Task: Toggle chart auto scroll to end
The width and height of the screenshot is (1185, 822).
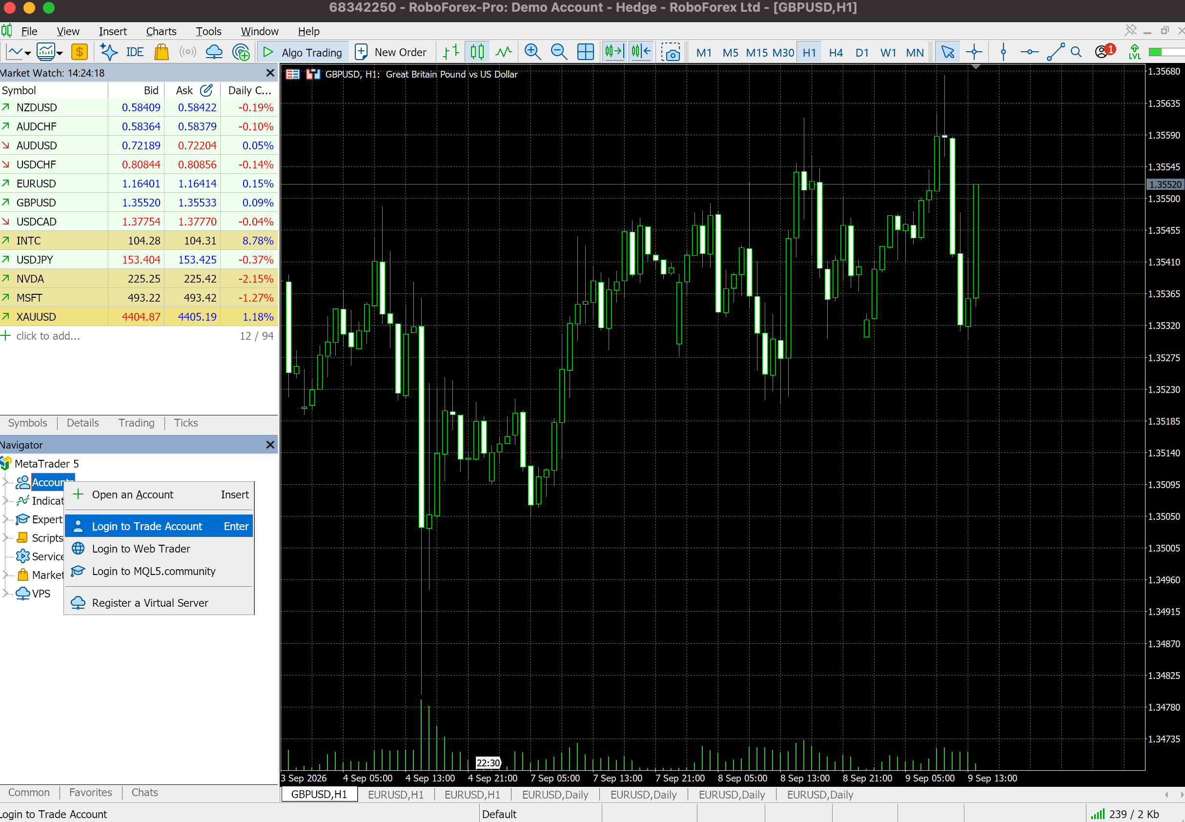Action: pos(614,52)
